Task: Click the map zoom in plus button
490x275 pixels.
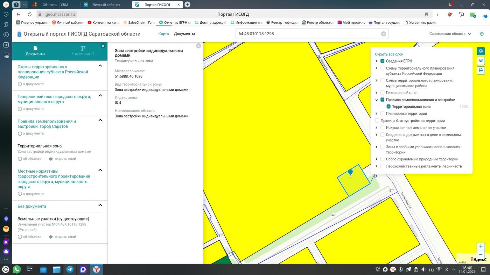Action: click(481, 246)
